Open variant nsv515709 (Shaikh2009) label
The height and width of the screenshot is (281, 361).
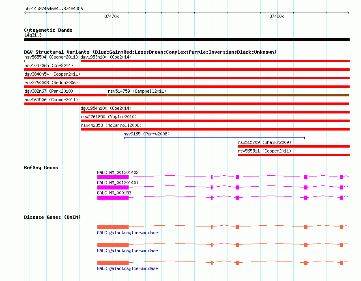[264, 142]
